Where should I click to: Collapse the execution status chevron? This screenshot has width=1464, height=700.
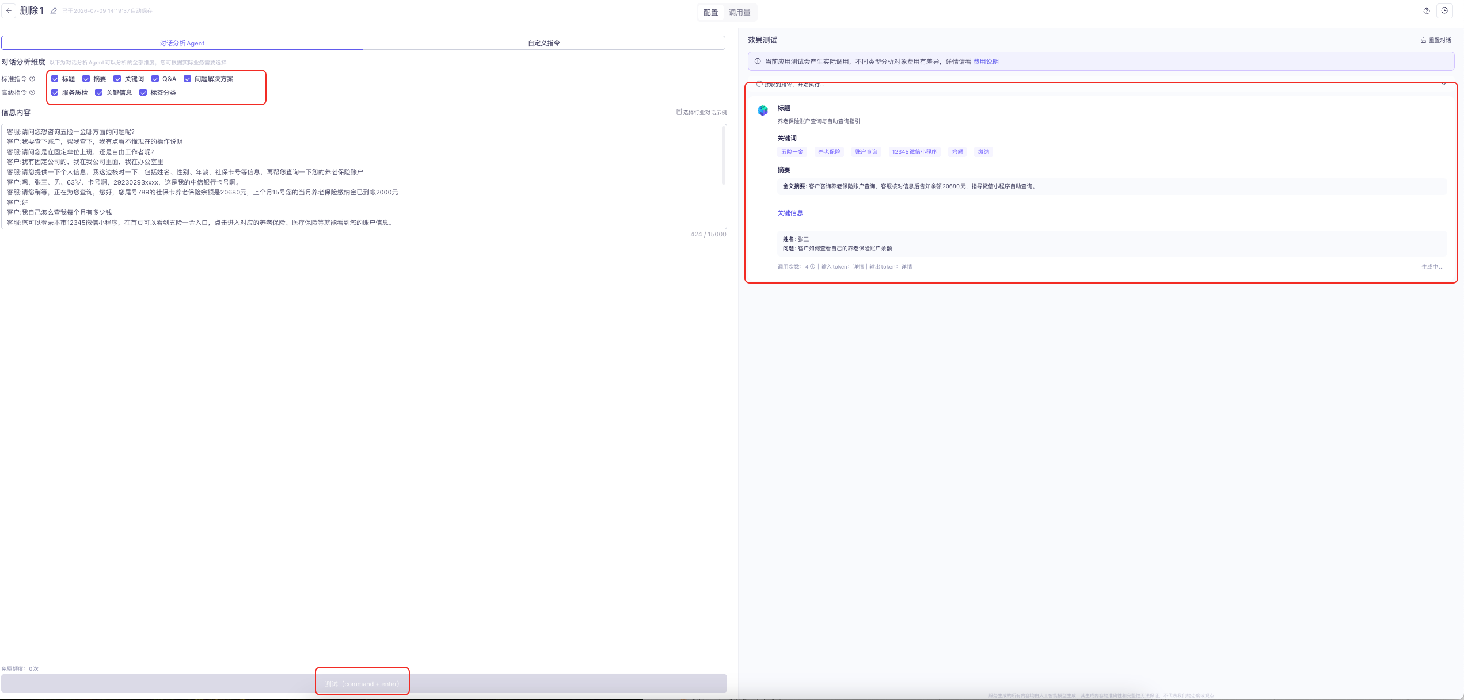click(1443, 85)
